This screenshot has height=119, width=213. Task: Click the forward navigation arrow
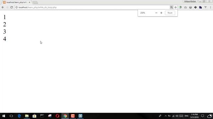point(7,7)
